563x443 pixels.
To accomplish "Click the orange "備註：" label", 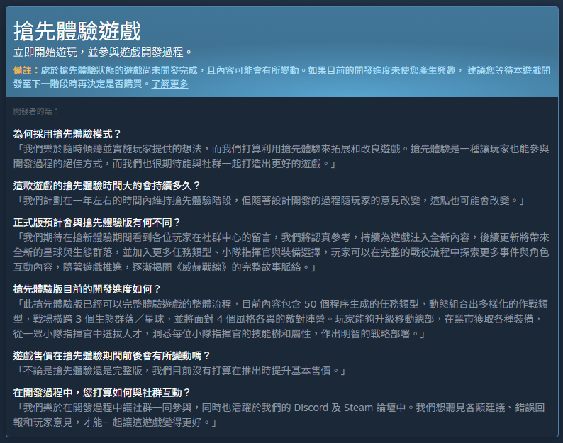I will pos(26,71).
